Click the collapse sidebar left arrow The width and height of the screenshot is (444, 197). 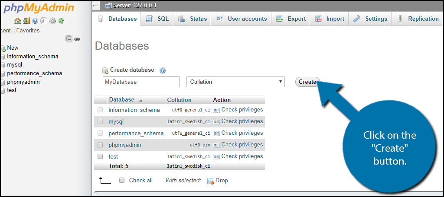[x=95, y=5]
